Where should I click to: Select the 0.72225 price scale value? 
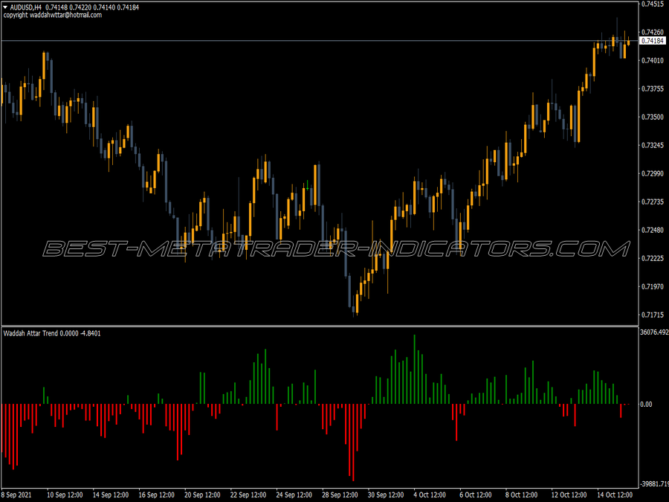pyautogui.click(x=653, y=258)
